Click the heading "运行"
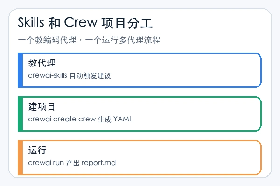 tap(37, 150)
